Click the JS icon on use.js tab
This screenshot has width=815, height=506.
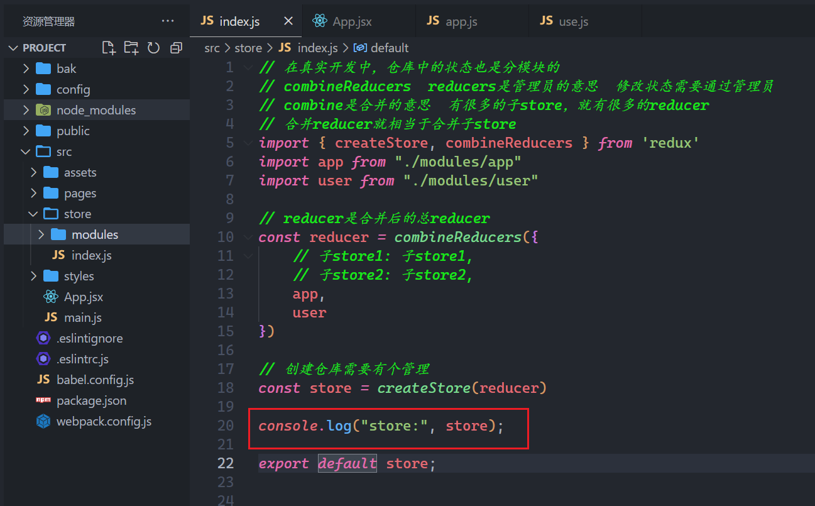pos(546,21)
